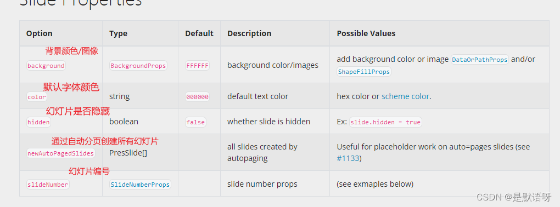Select the color option code tag

[x=37, y=97]
